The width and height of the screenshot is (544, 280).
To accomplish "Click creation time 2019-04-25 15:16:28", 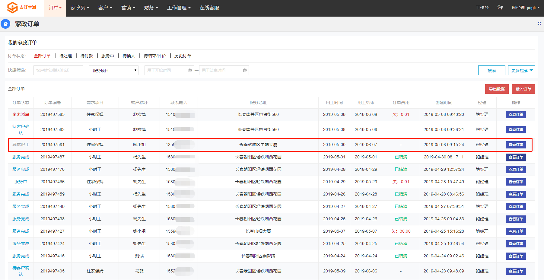I will tap(444, 231).
